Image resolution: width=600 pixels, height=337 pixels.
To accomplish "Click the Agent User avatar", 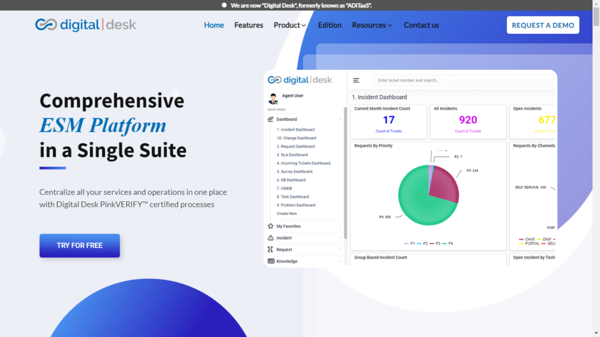I will (273, 98).
